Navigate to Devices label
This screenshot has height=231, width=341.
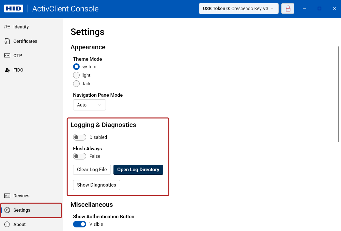click(x=21, y=196)
